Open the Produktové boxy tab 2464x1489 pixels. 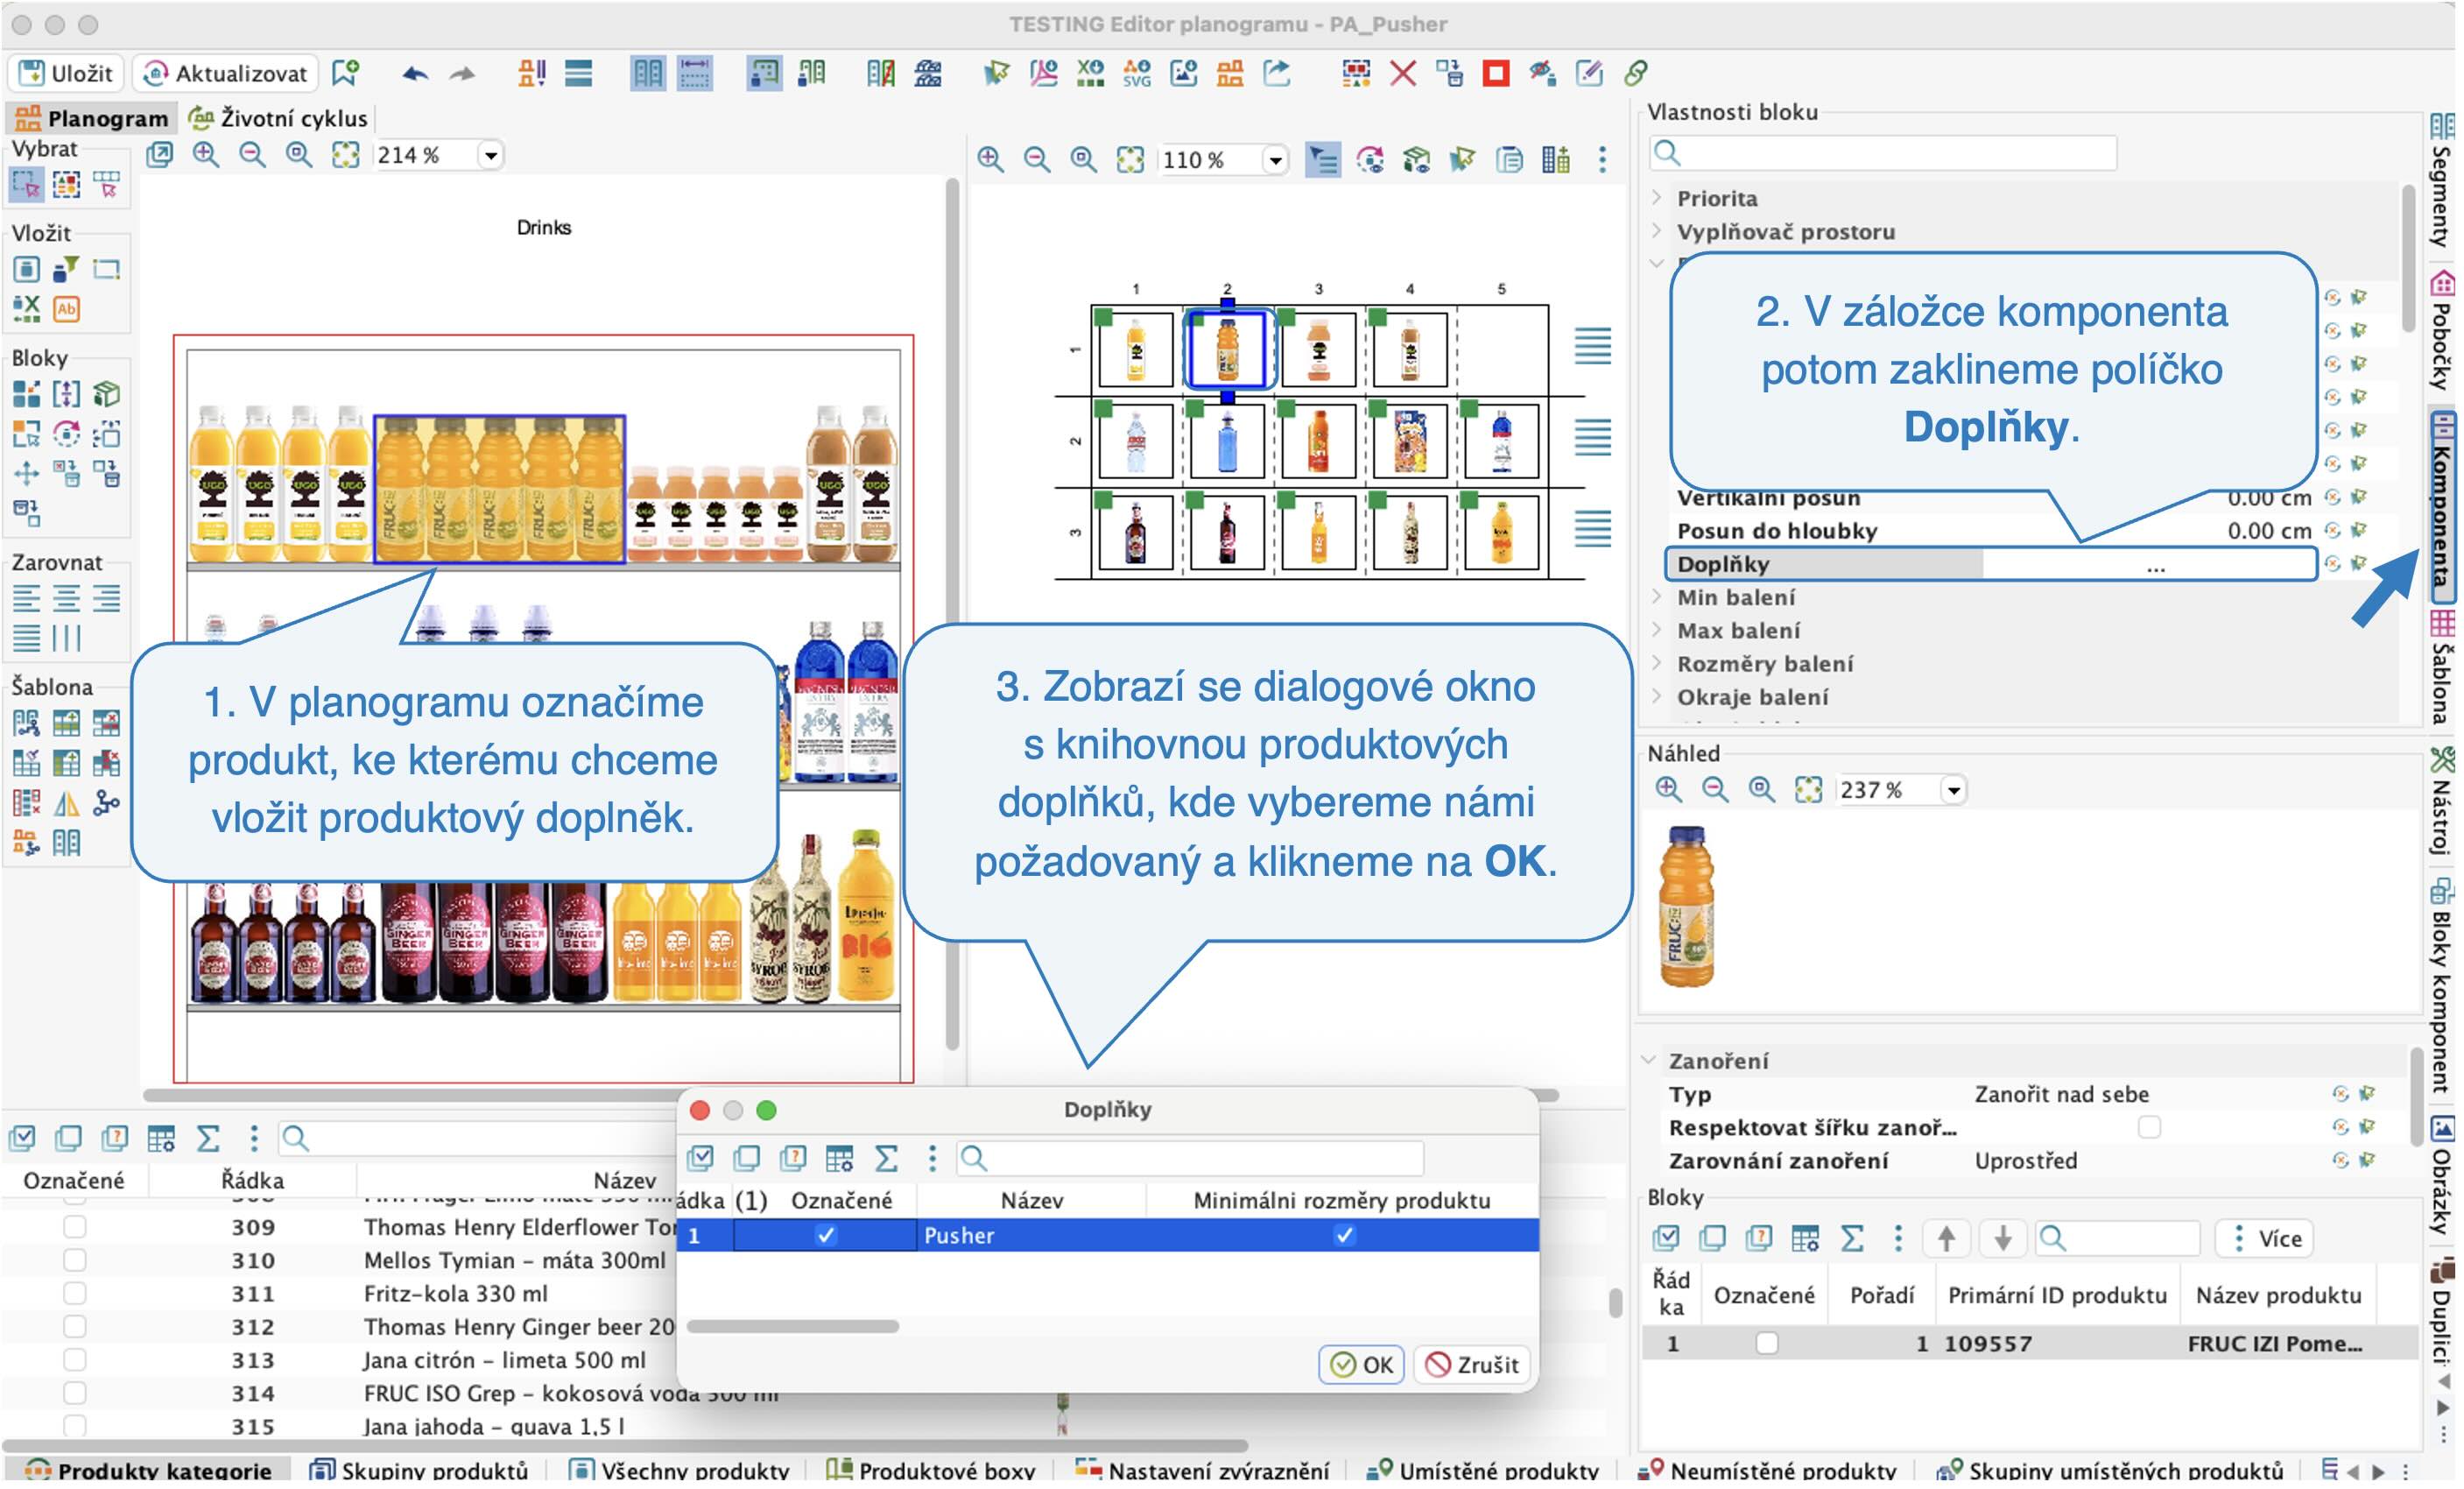931,1469
